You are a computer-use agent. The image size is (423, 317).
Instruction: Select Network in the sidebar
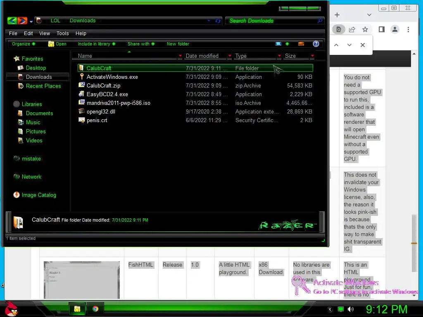(31, 177)
